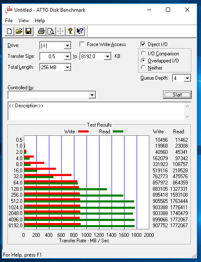Open the File menu
201x262 pixels.
[9, 21]
